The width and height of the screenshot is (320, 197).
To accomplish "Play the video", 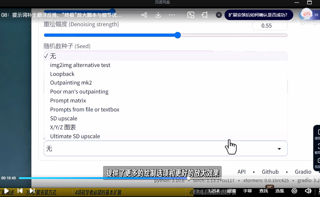I will [x=6, y=191].
